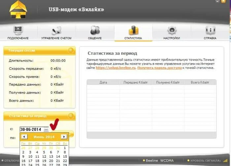Close the USB-модем Билайн window

tap(223, 1)
